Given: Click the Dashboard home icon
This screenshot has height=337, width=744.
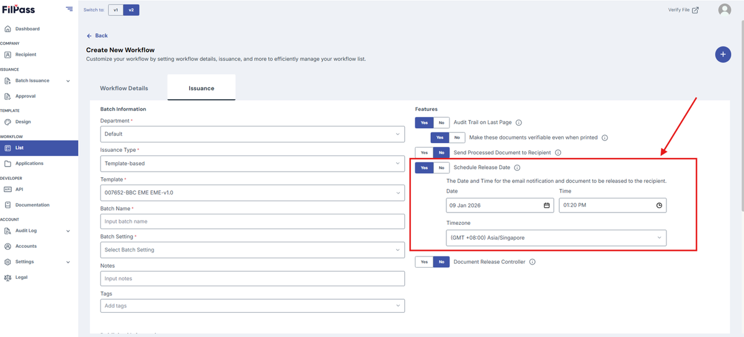Looking at the screenshot, I should (x=7, y=28).
